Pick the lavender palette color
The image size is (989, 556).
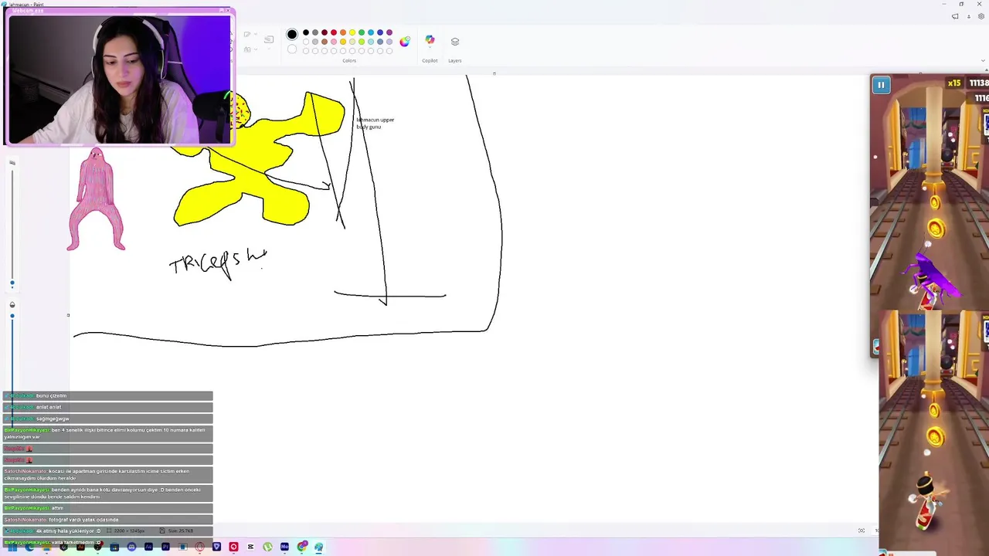pyautogui.click(x=389, y=42)
